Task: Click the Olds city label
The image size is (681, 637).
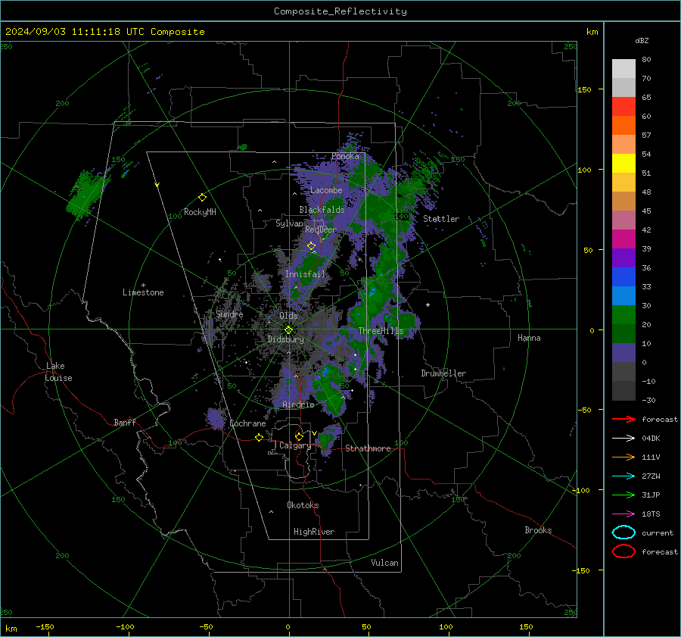Action: click(288, 316)
